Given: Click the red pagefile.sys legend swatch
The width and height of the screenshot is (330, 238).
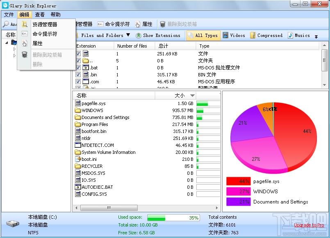Looking at the screenshot, I should (x=239, y=181).
